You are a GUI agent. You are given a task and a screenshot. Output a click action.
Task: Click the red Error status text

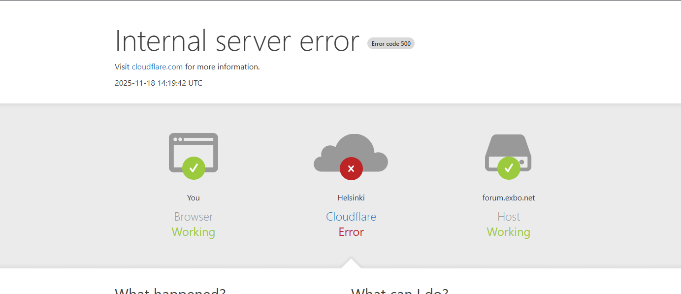[x=351, y=232]
